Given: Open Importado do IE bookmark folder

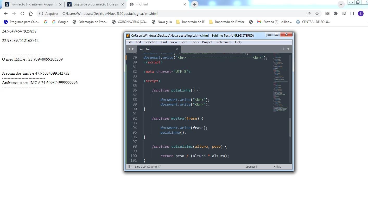Looking at the screenshot, I should pos(191,22).
